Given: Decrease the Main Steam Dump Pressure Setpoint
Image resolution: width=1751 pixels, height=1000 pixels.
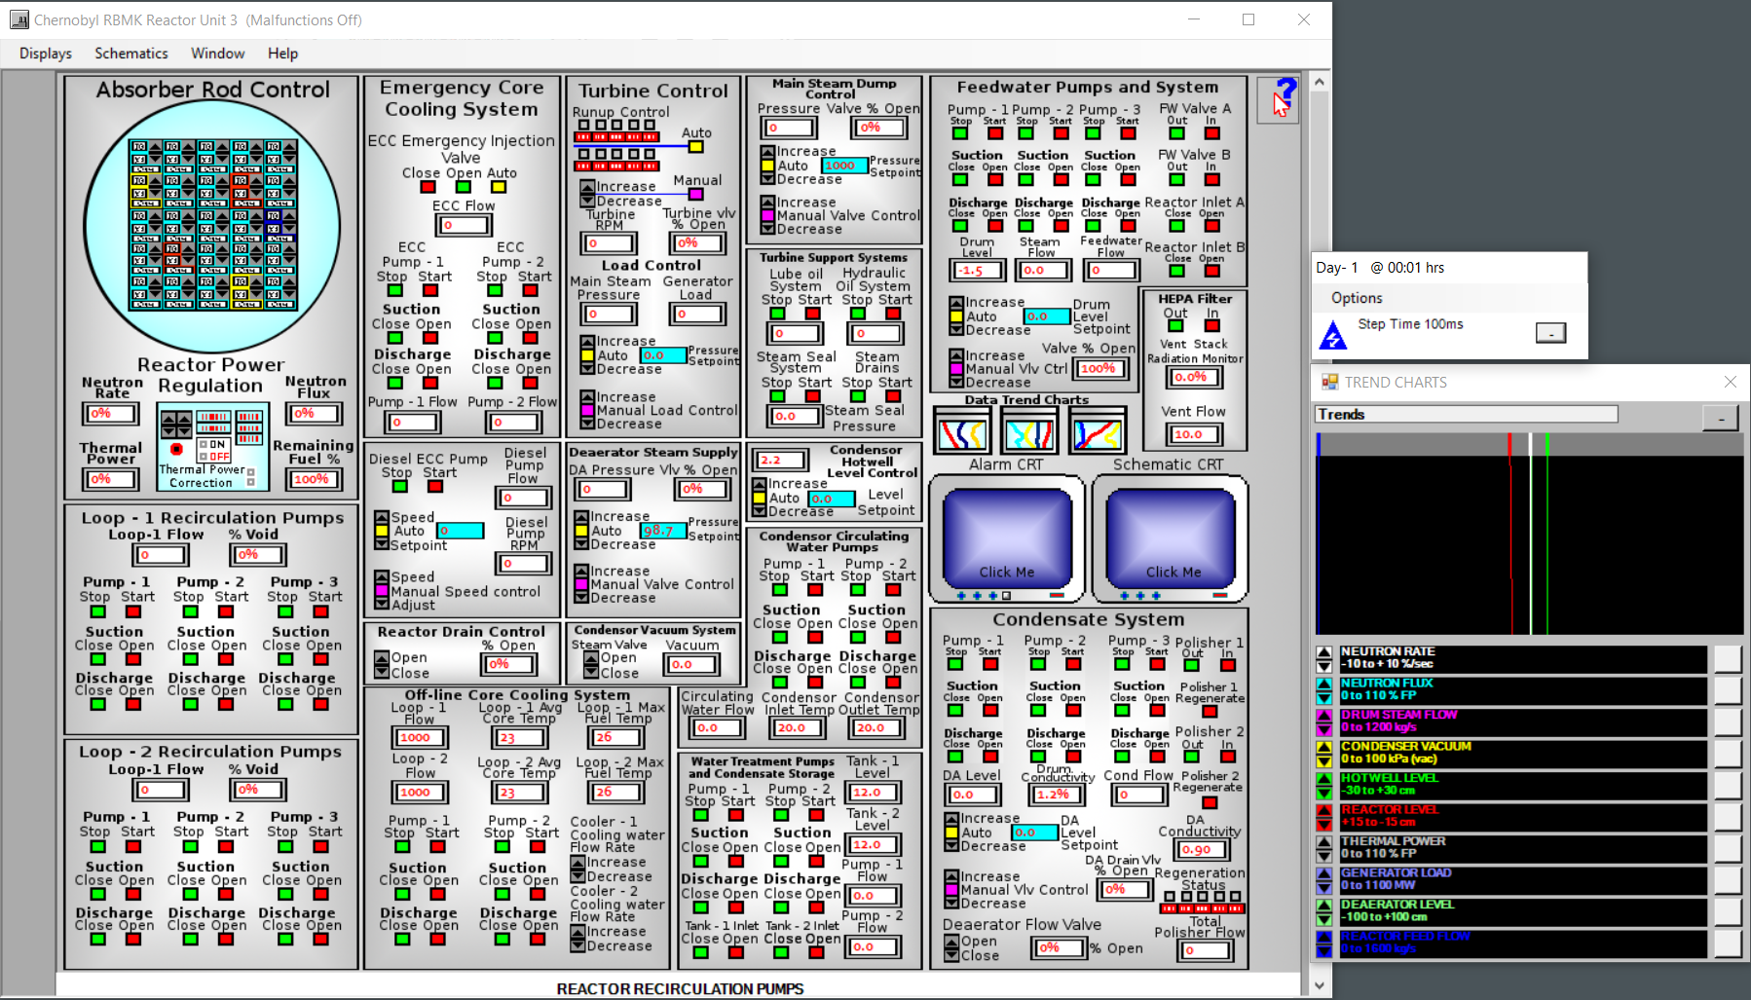Looking at the screenshot, I should point(768,179).
